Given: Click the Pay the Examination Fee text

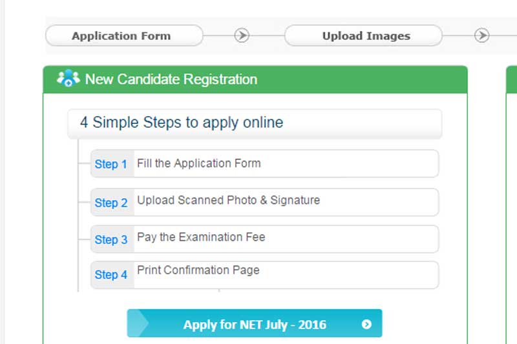Looking at the screenshot, I should coord(201,237).
